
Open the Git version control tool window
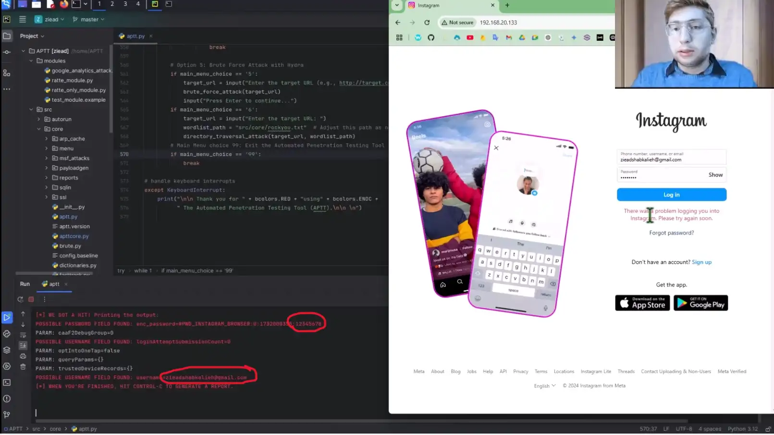[7, 415]
